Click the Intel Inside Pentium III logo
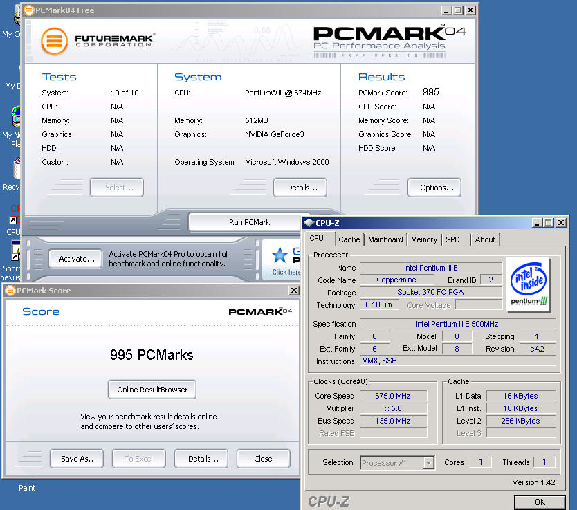Viewport: 577px width, 510px height. click(529, 285)
